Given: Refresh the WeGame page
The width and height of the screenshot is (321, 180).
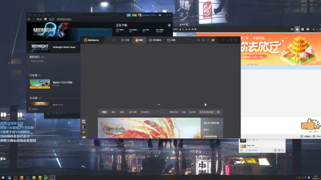Looking at the screenshot, I should 114,40.
